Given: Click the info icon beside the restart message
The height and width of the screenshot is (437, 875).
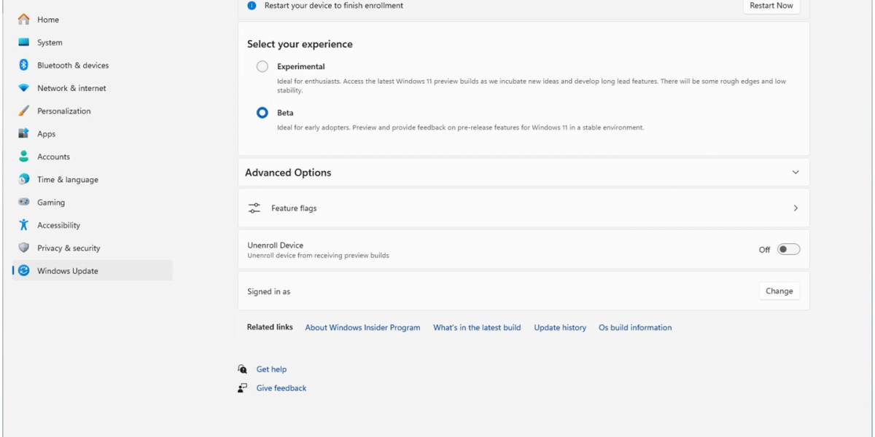Looking at the screenshot, I should point(252,5).
